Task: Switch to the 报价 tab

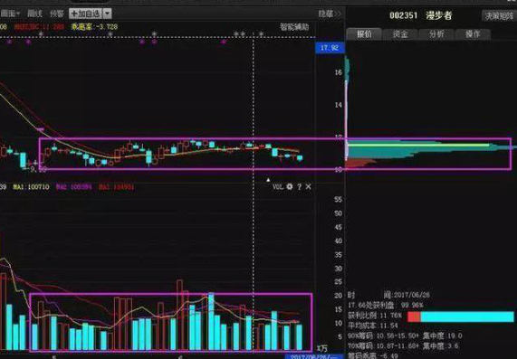Action: 364,34
